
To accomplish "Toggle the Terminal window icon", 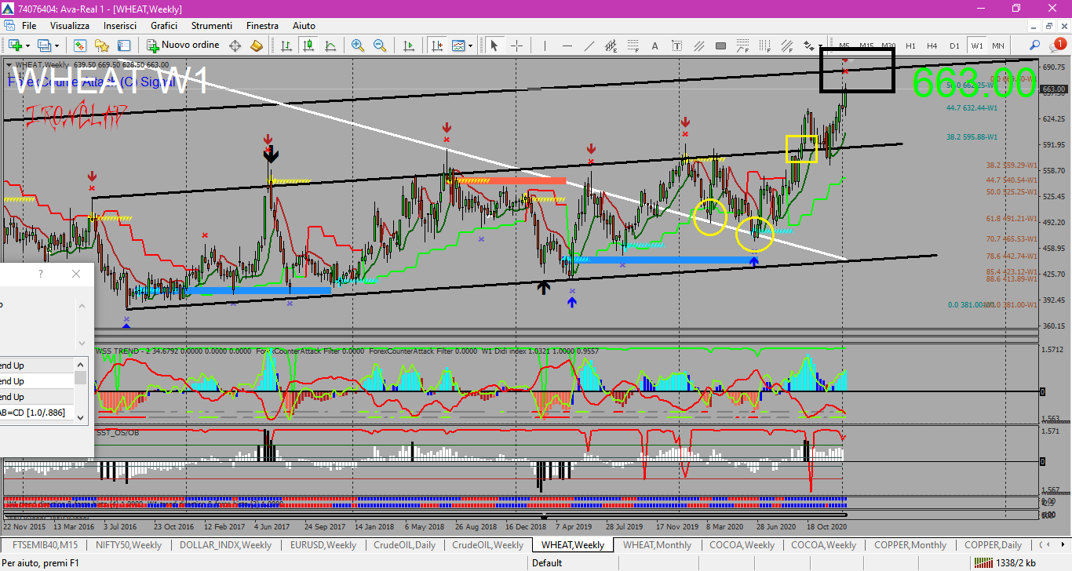I will [124, 45].
